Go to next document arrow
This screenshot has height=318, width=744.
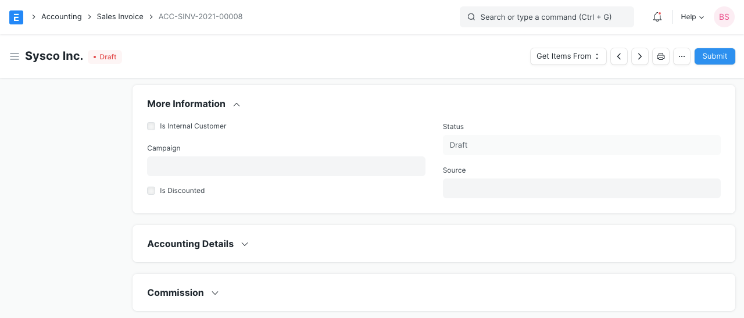[x=640, y=56]
